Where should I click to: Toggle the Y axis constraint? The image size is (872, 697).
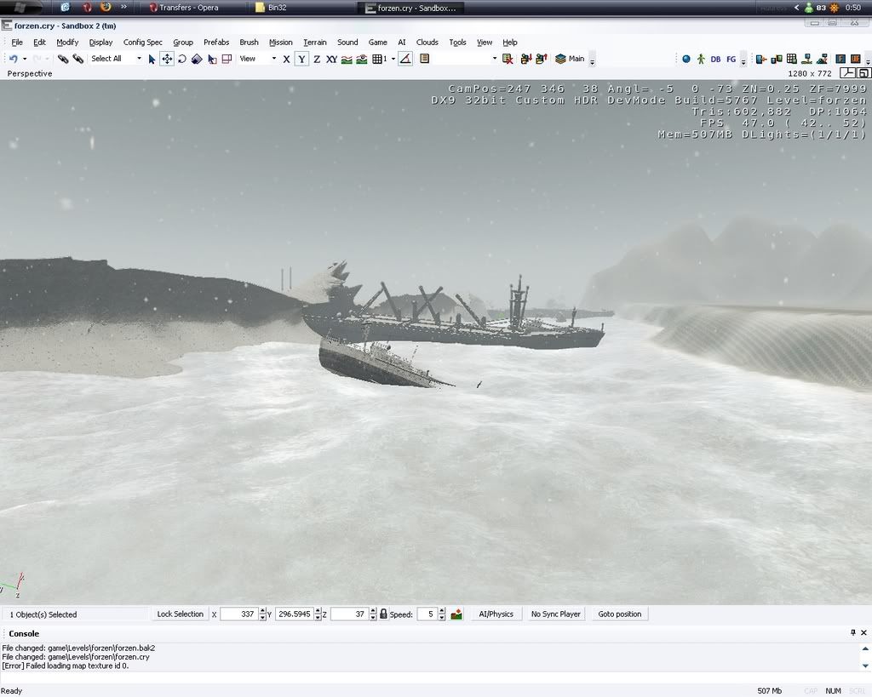pos(301,59)
